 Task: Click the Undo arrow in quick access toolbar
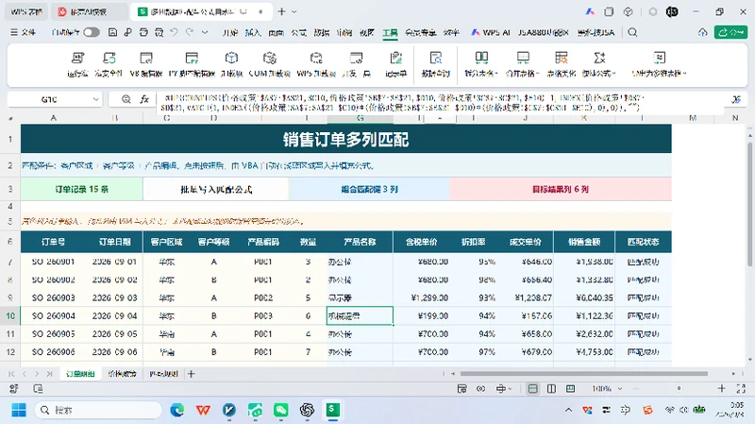[x=174, y=32]
